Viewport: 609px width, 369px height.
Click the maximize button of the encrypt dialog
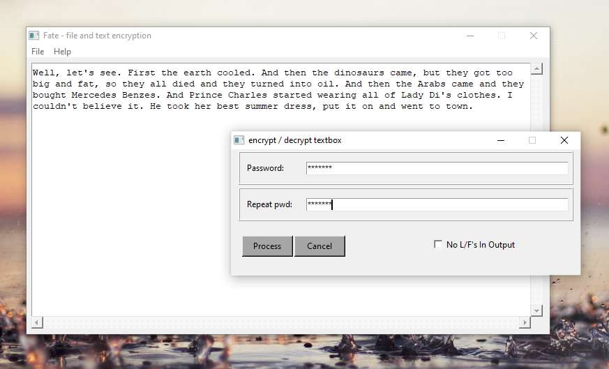(532, 140)
